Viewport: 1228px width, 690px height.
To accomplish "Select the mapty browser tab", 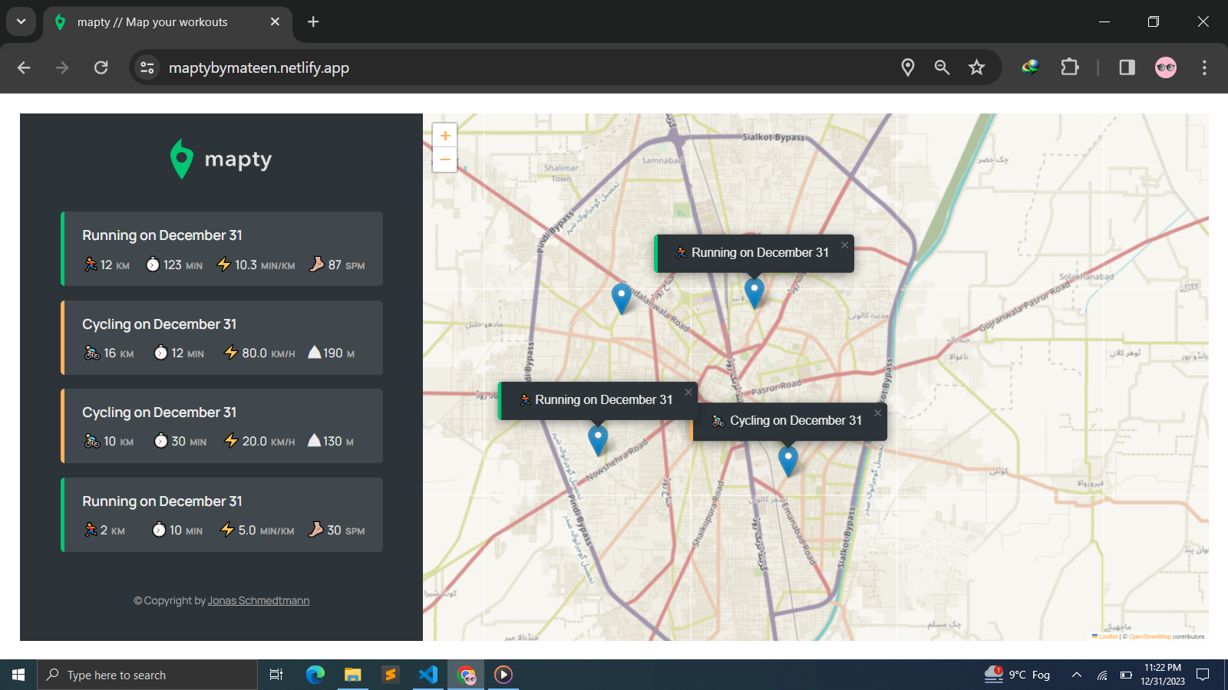I will tap(153, 22).
